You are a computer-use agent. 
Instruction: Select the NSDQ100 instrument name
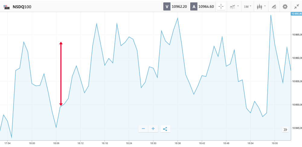click(x=22, y=7)
